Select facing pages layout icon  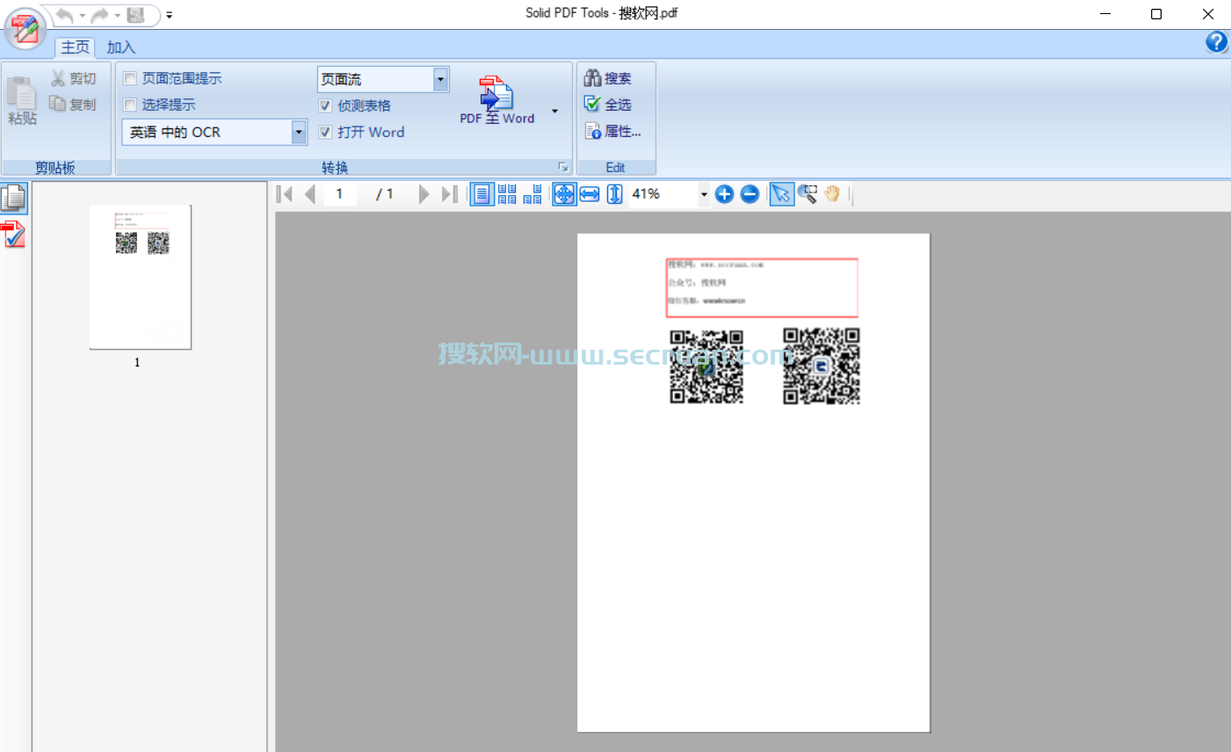[532, 194]
